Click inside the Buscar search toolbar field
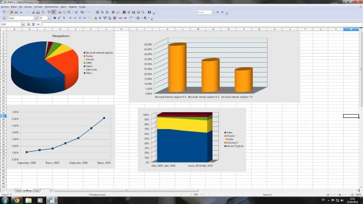The height and width of the screenshot is (204, 363). point(204,12)
